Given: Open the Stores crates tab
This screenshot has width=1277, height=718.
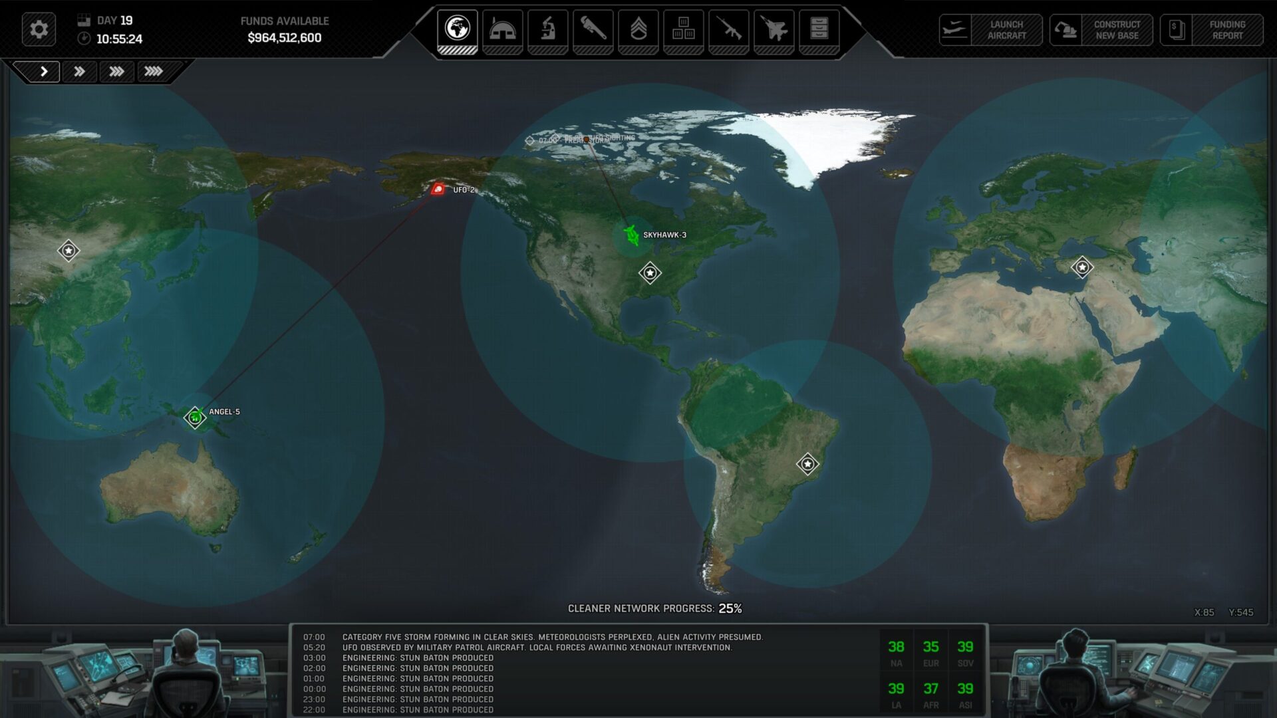Looking at the screenshot, I should (684, 31).
